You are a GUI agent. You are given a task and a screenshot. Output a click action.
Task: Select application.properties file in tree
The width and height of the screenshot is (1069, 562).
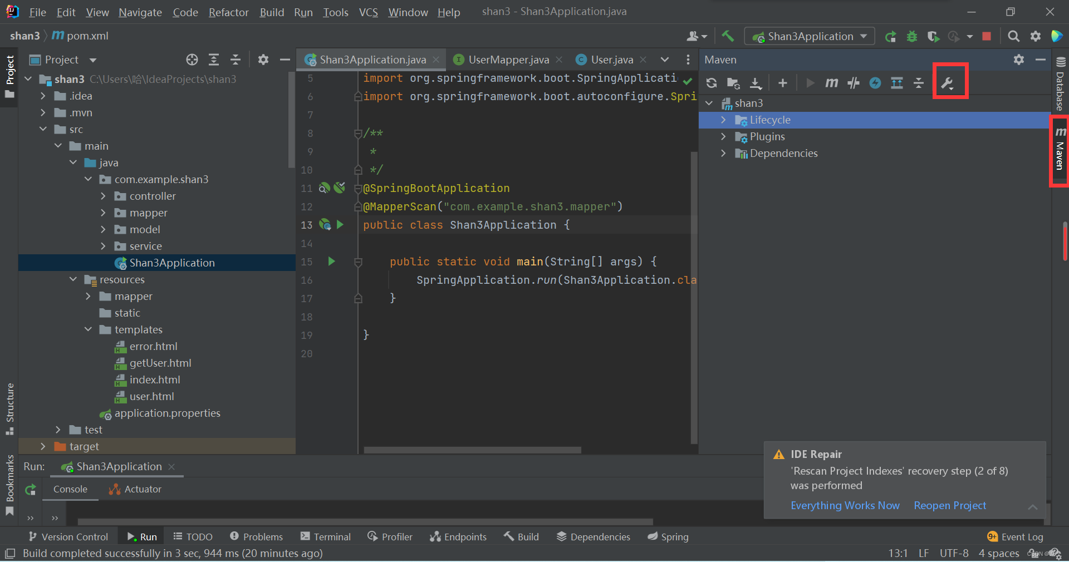pyautogui.click(x=160, y=413)
